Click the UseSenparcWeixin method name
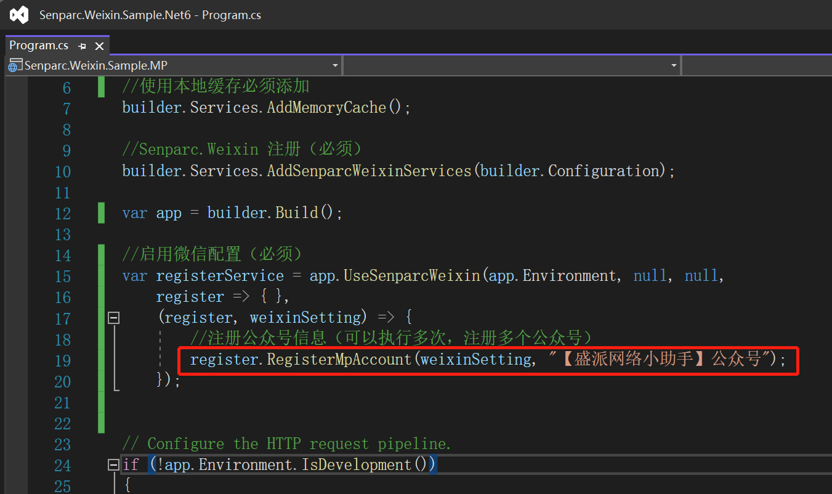The image size is (832, 494). click(x=411, y=275)
